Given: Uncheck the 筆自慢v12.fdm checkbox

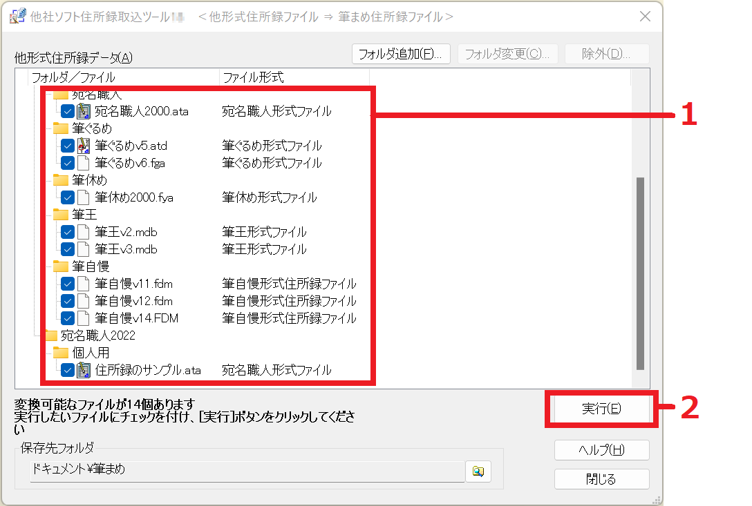Looking at the screenshot, I should [x=68, y=301].
